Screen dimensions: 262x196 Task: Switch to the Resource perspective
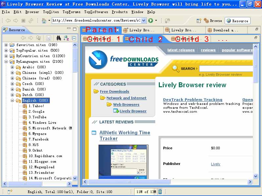[x=237, y=21]
